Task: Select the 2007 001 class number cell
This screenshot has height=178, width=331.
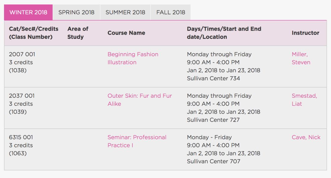Action: coord(22,62)
